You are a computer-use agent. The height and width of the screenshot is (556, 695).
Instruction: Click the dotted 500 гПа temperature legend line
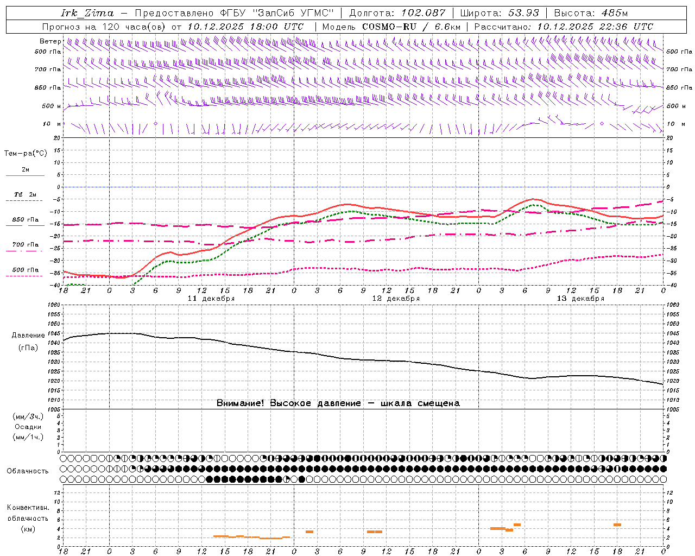pos(24,276)
